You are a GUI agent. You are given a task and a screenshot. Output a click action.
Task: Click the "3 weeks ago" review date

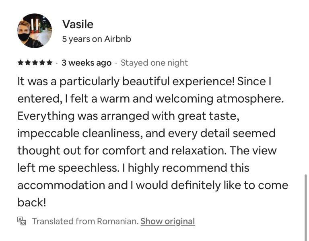[87, 63]
